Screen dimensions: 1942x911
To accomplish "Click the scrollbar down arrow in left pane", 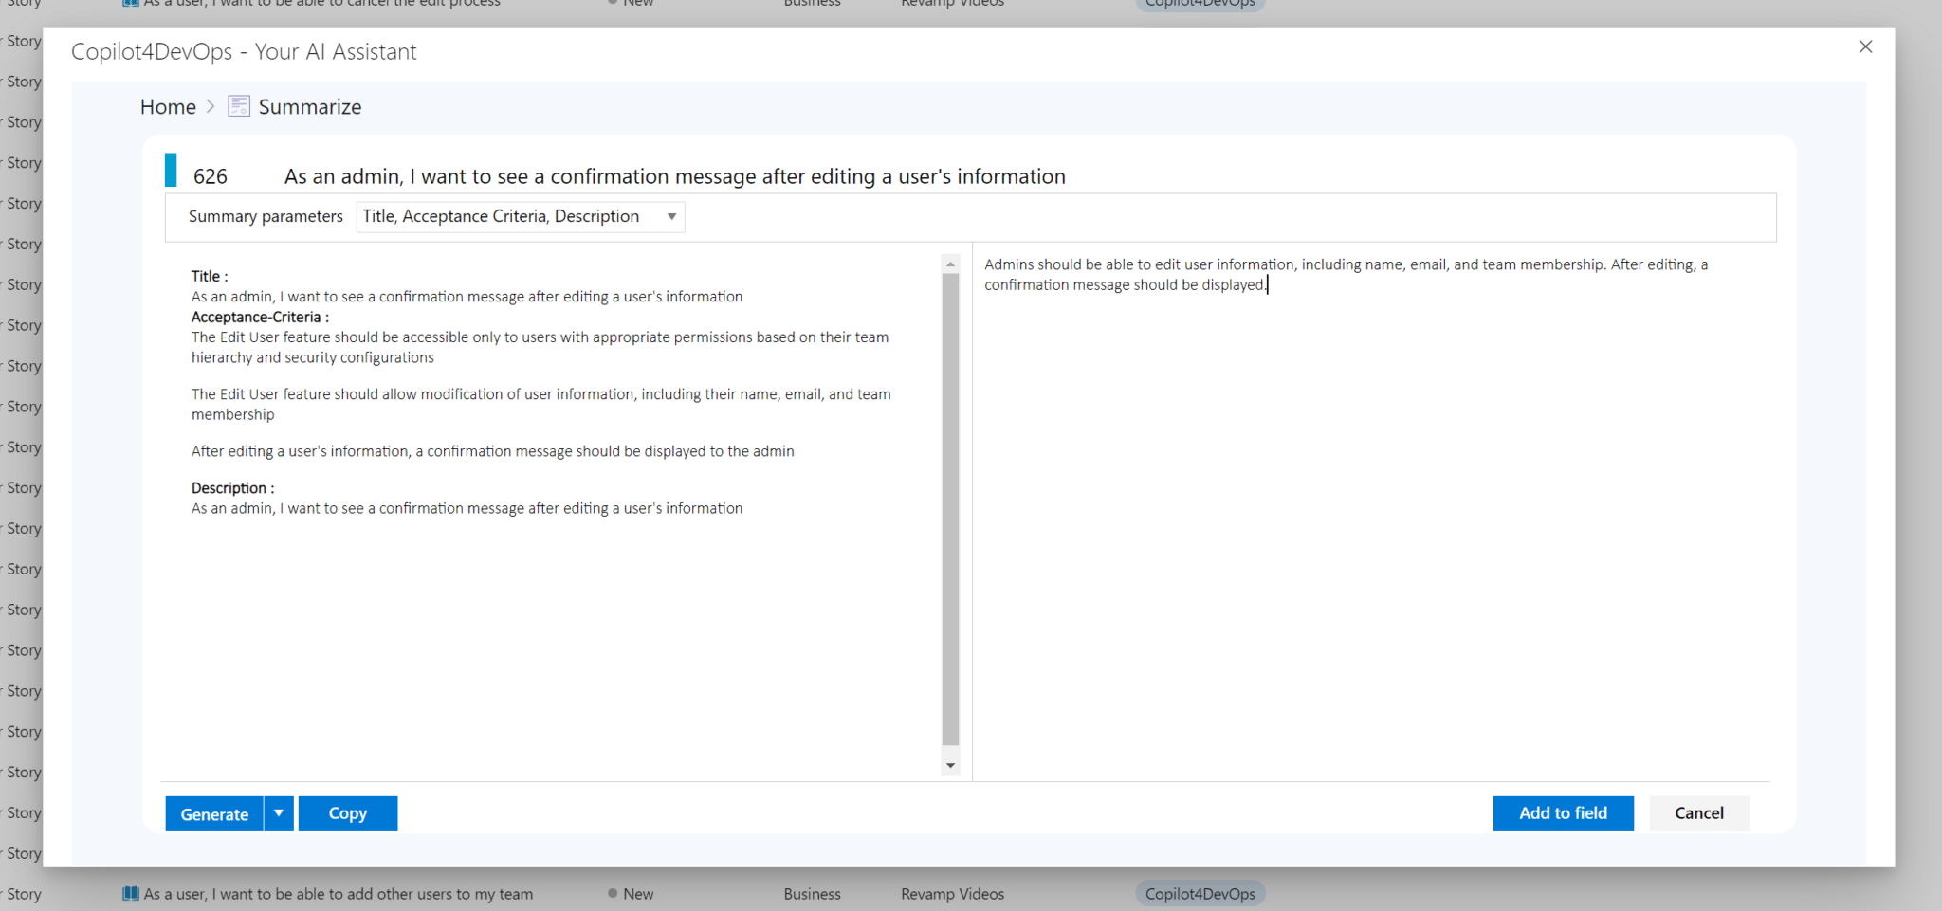I will tap(950, 765).
